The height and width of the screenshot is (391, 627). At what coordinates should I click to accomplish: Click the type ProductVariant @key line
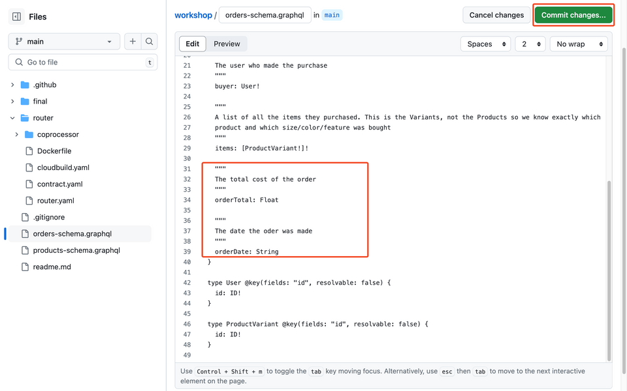coord(317,324)
